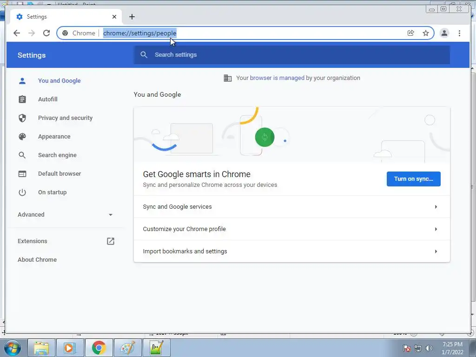Expand arrow on Sync and Google services
The image size is (476, 357).
coord(436,207)
